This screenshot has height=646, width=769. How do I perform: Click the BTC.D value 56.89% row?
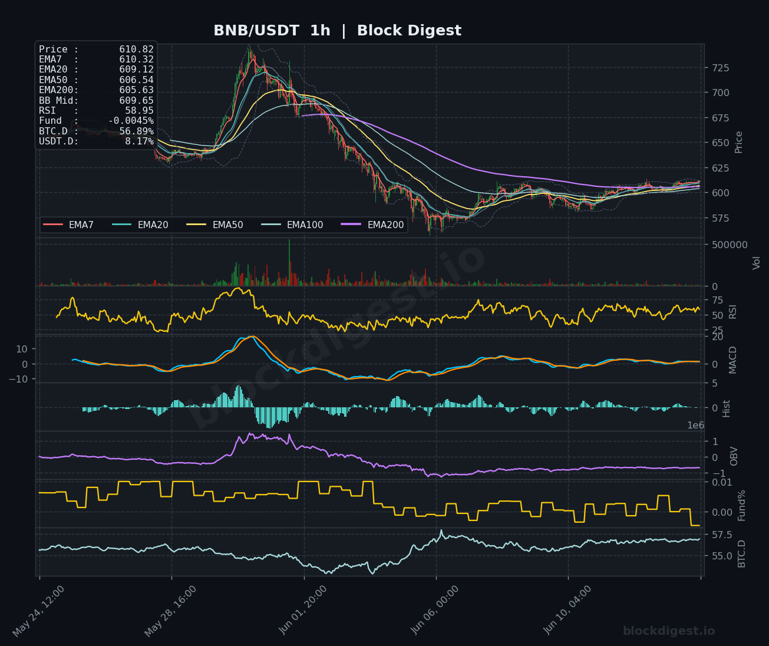[96, 131]
